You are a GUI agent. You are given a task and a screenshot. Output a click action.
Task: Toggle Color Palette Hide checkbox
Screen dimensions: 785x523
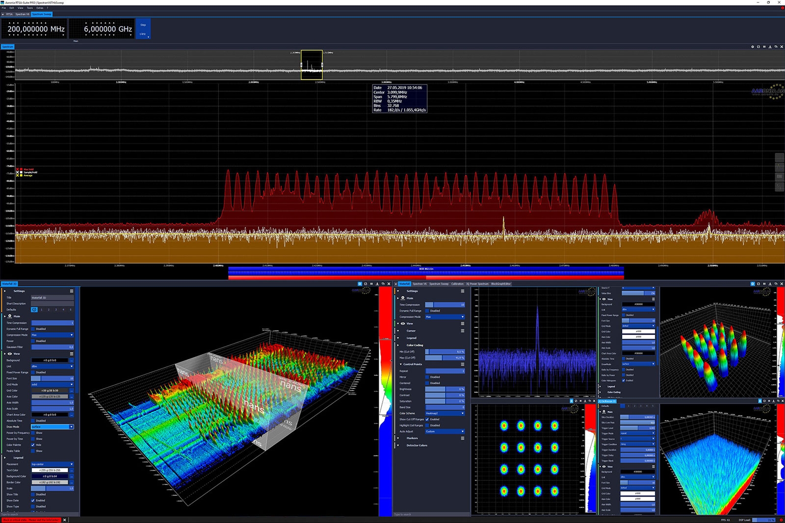33,445
